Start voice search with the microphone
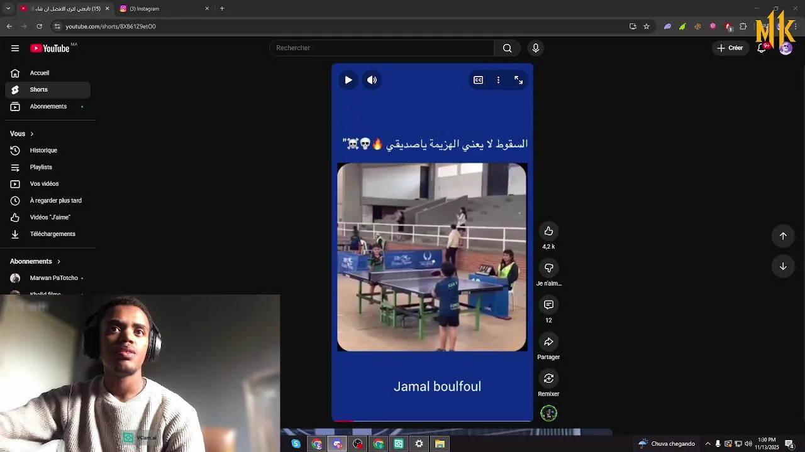This screenshot has height=452, width=805. 536,48
